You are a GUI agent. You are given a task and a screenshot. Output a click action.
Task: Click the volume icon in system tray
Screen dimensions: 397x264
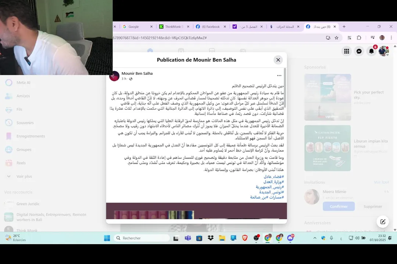pos(357,238)
